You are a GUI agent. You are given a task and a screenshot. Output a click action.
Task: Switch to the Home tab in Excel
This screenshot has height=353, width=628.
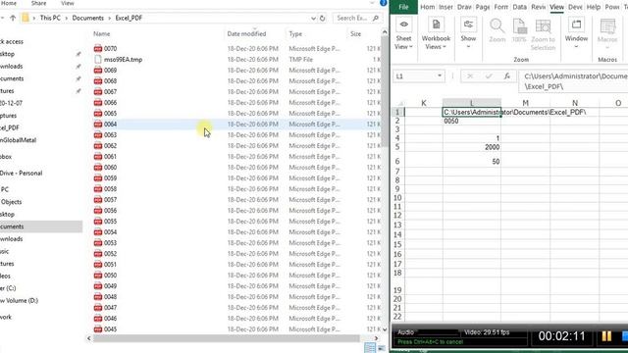(428, 7)
